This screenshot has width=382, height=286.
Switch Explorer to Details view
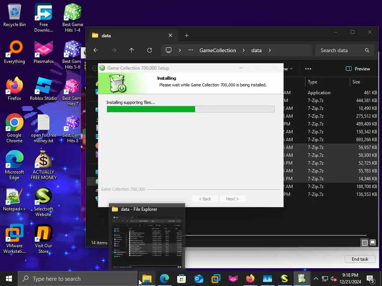[x=365, y=243]
